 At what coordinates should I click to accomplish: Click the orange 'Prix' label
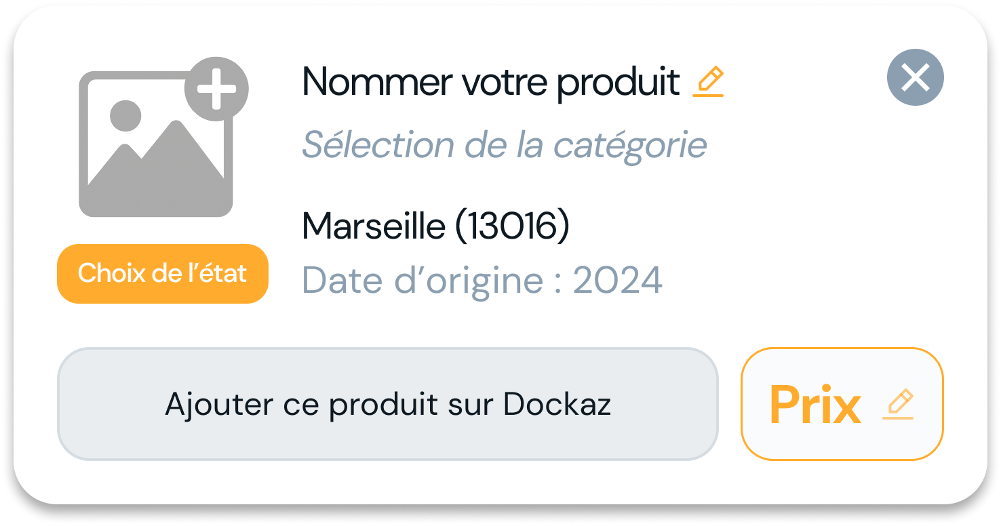click(816, 405)
